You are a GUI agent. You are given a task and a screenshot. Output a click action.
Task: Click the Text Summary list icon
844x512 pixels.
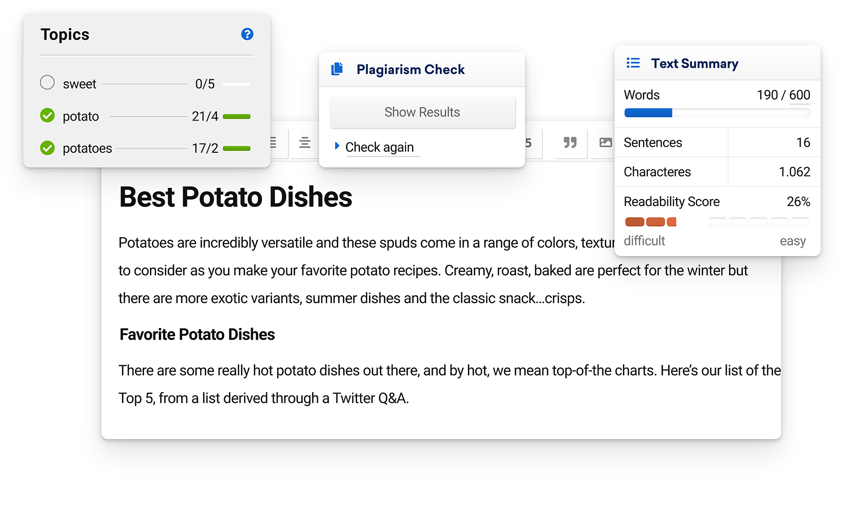click(x=633, y=63)
